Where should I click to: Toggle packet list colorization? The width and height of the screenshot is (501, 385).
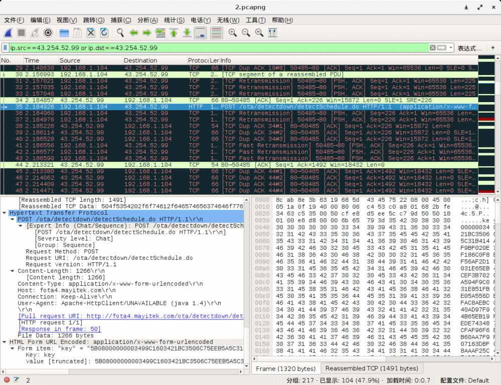pyautogui.click(x=216, y=33)
